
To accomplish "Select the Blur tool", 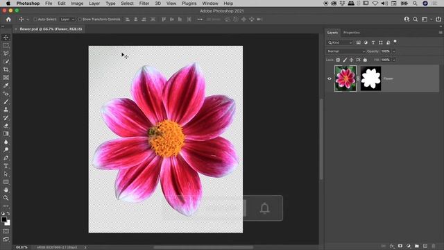I will click(x=6, y=142).
